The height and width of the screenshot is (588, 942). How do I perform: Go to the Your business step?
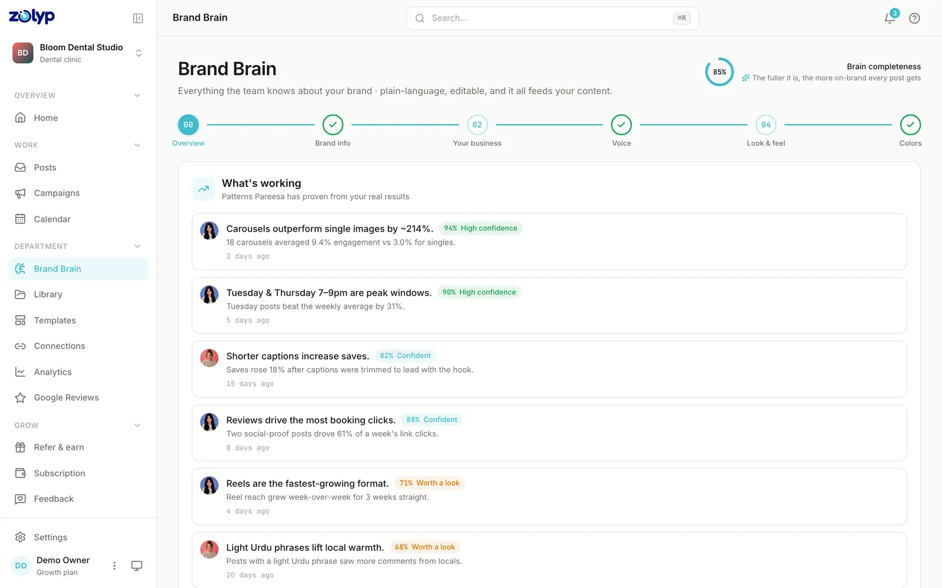(x=477, y=125)
